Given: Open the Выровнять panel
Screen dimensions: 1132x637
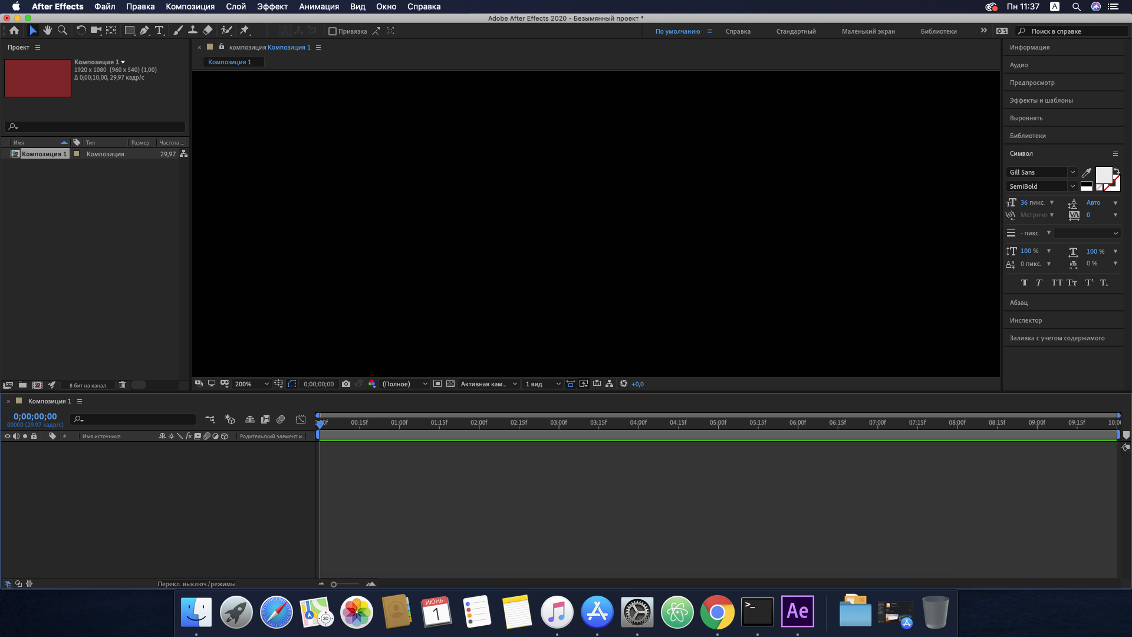Looking at the screenshot, I should (x=1026, y=118).
